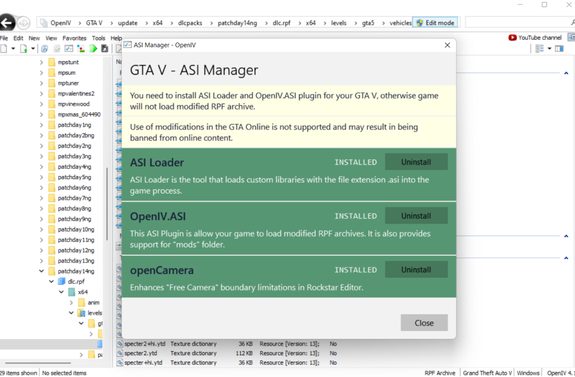The height and width of the screenshot is (377, 575).
Task: Click the new file toolbar icon
Action: pyautogui.click(x=3, y=48)
